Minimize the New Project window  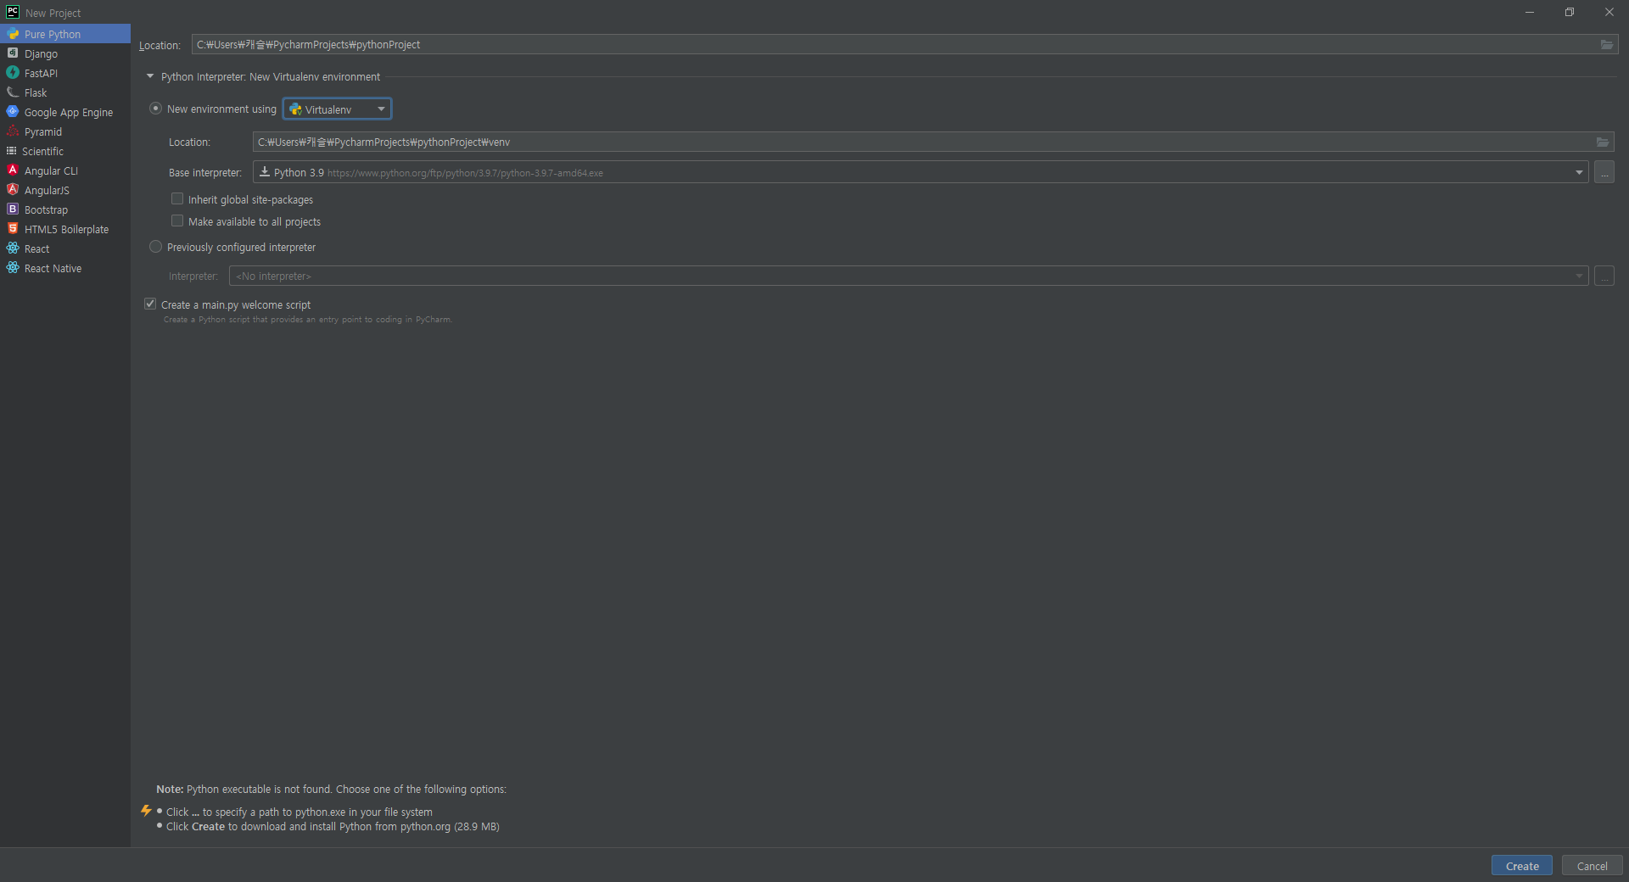pyautogui.click(x=1530, y=12)
